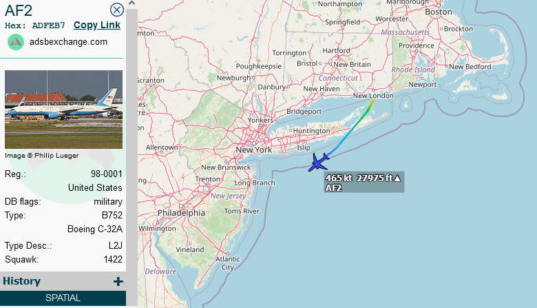
Task: Click the Boston city label on map
Action: tap(439, 12)
